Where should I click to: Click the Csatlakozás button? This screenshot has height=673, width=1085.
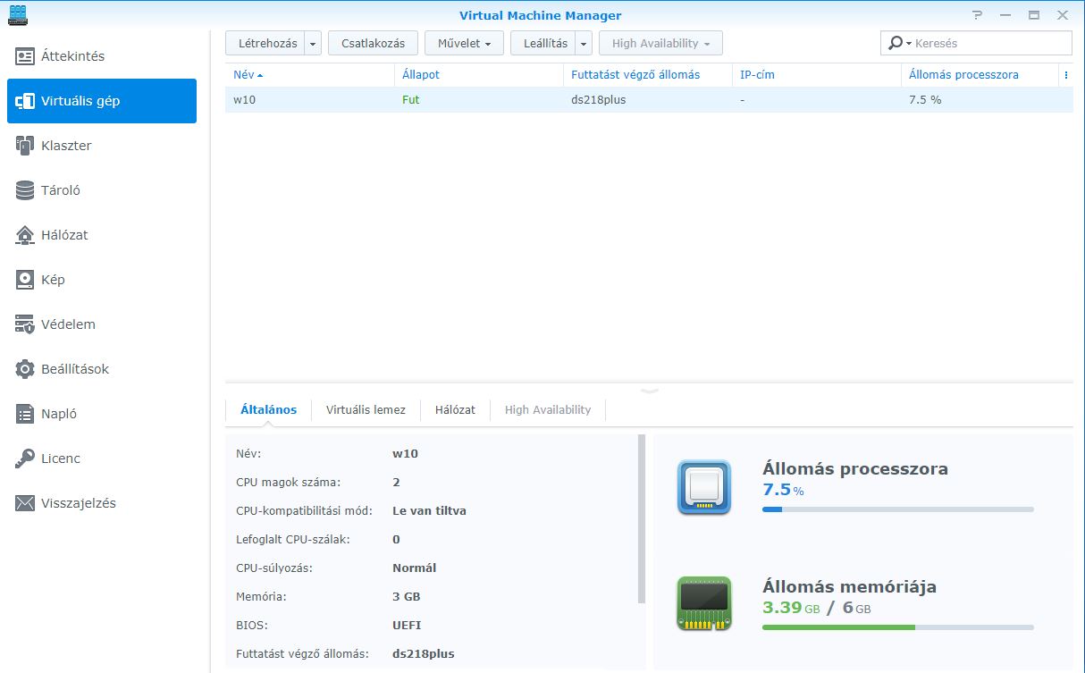coord(373,44)
